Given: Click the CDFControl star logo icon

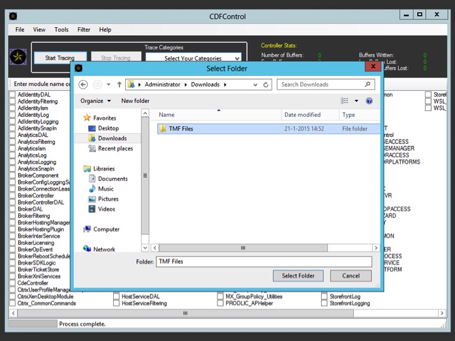Looking at the screenshot, I should pyautogui.click(x=18, y=57).
